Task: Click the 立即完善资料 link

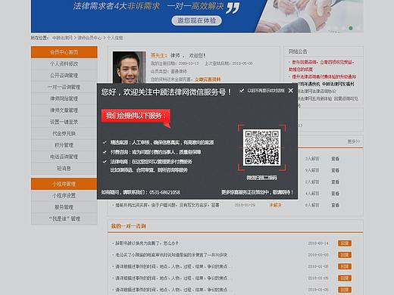Action: (x=208, y=79)
